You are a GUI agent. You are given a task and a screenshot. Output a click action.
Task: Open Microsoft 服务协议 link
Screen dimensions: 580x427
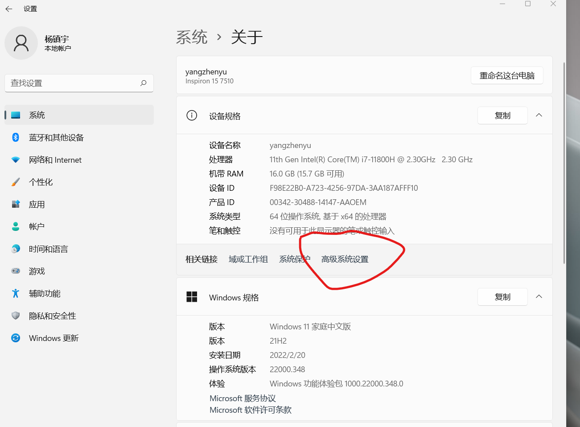(x=243, y=398)
